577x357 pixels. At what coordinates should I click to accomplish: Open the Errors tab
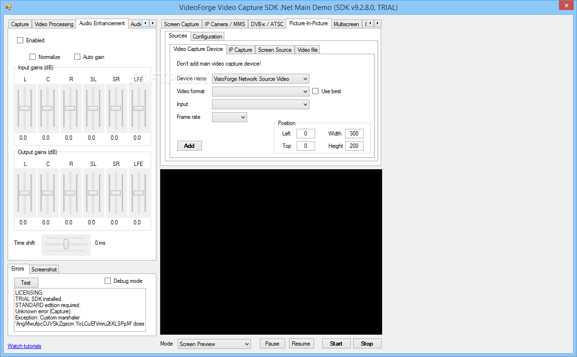[18, 269]
